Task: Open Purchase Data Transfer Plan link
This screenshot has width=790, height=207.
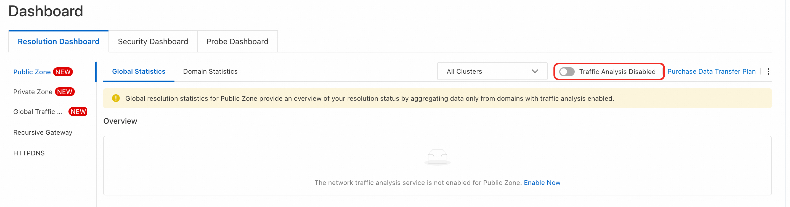Action: 711,71
